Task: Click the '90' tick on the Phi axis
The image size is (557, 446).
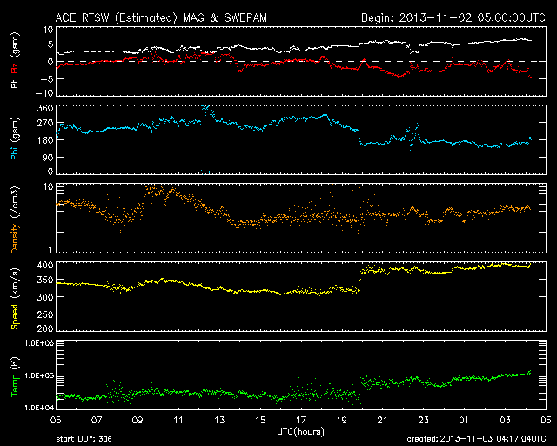Action: pos(48,157)
